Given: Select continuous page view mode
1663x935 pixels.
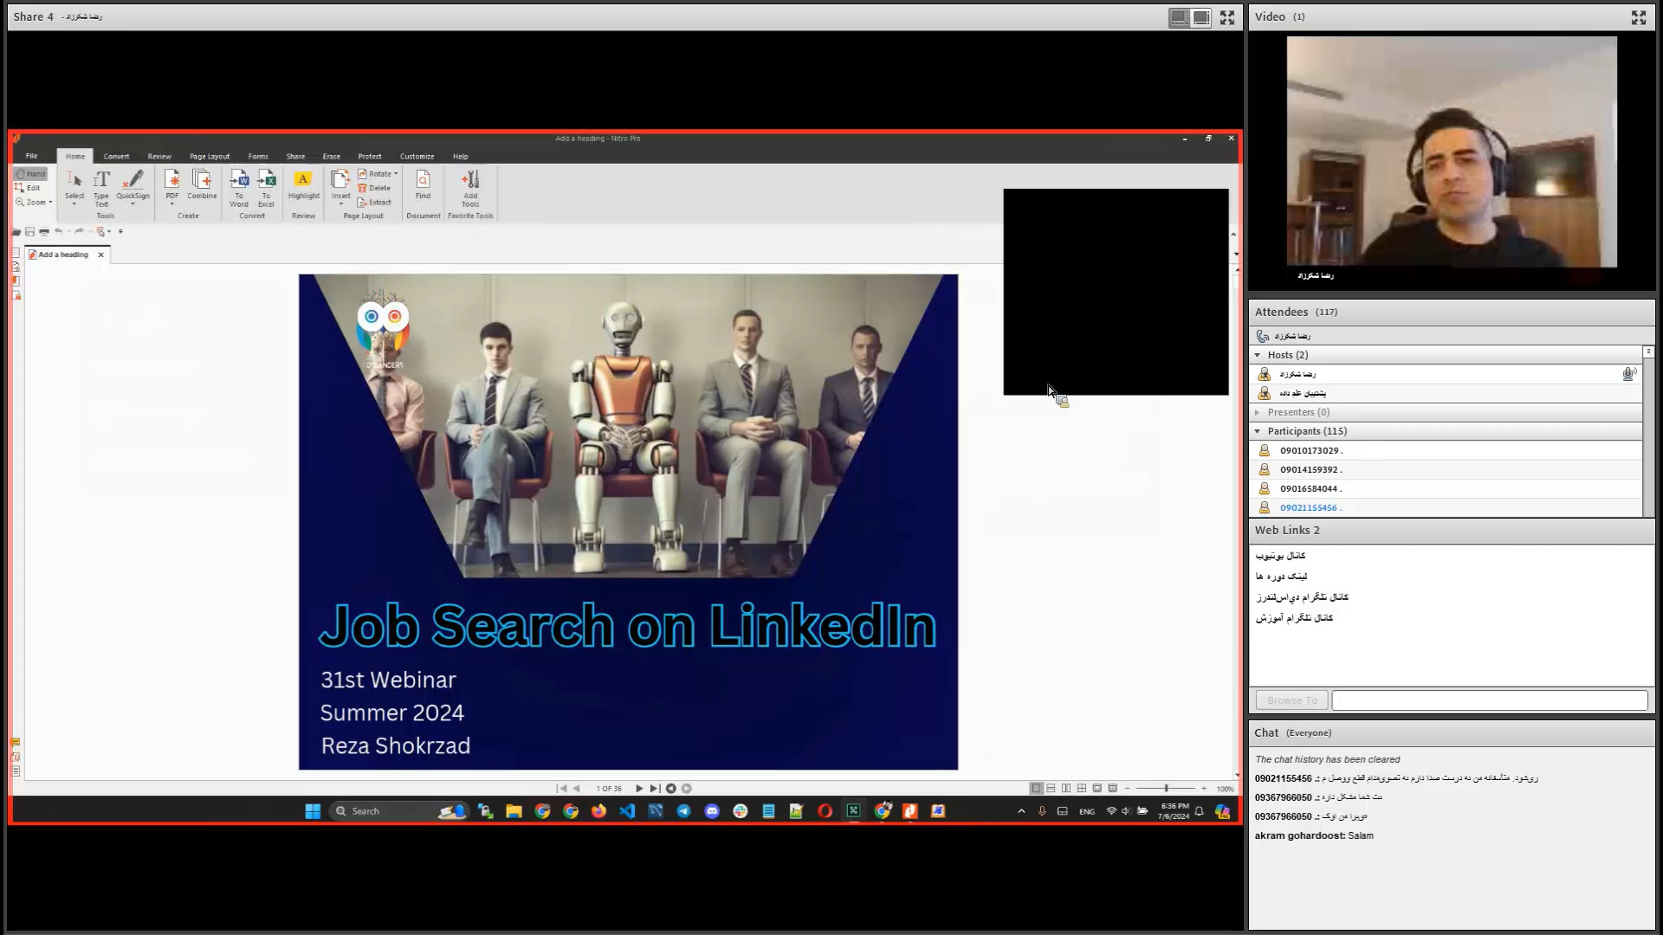Looking at the screenshot, I should click(x=1051, y=789).
